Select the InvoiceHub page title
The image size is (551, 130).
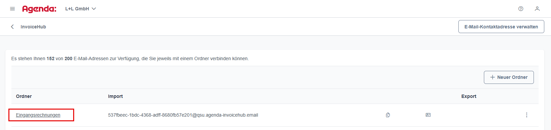click(x=33, y=27)
